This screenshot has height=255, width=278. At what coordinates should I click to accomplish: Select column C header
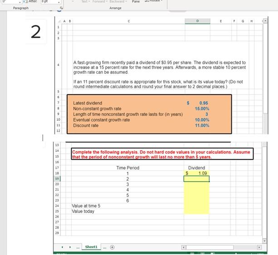129,21
